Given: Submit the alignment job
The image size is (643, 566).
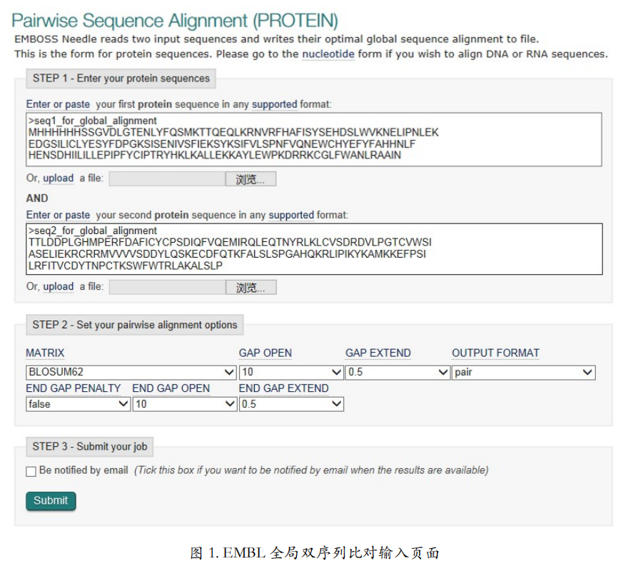Looking at the screenshot, I should tap(51, 501).
